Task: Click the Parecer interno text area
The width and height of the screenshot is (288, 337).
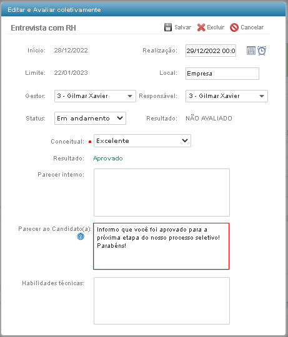Action: 162,192
